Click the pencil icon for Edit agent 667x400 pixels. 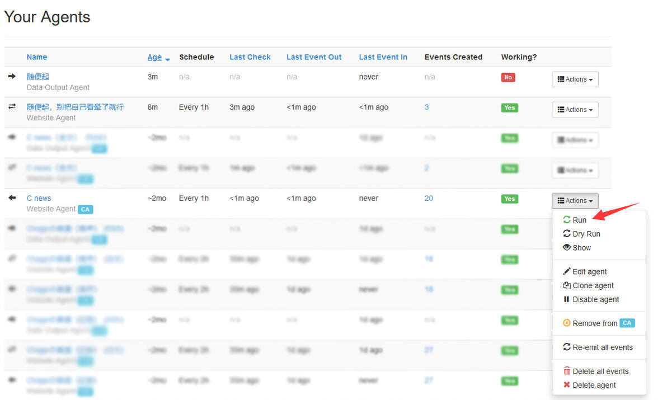(x=567, y=271)
